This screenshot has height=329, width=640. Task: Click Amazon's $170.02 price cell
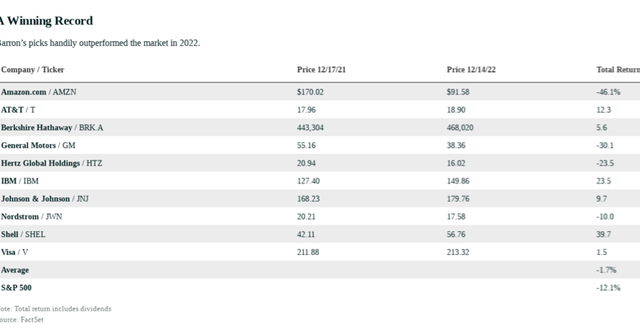click(311, 92)
